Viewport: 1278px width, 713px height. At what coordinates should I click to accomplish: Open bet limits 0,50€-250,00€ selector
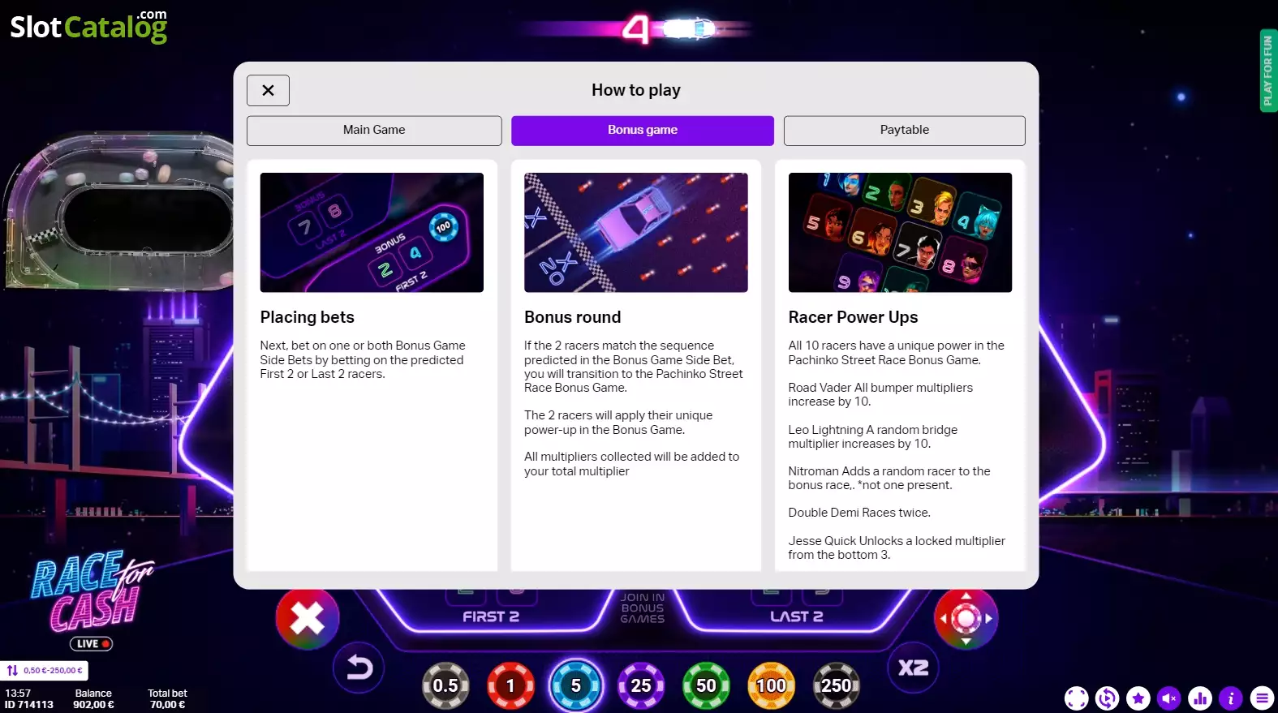(45, 671)
